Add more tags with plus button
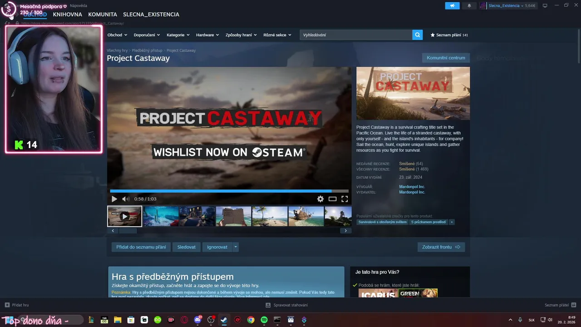581x327 pixels. point(452,222)
